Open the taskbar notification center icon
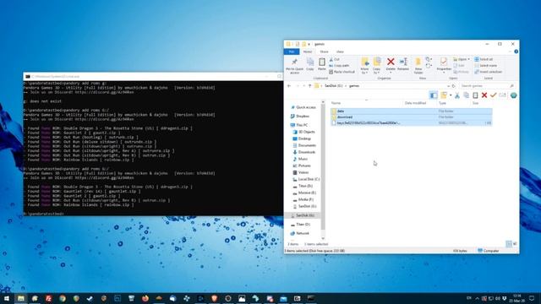 (532, 298)
